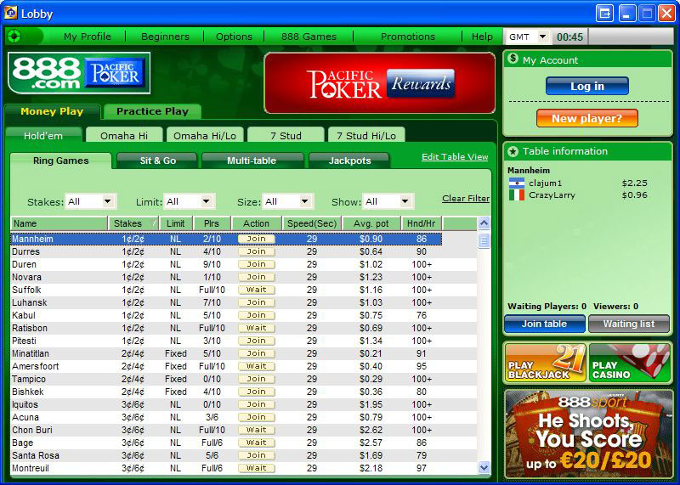Viewport: 680px width, 485px height.
Task: Sort by the Name column header
Action: (59, 223)
